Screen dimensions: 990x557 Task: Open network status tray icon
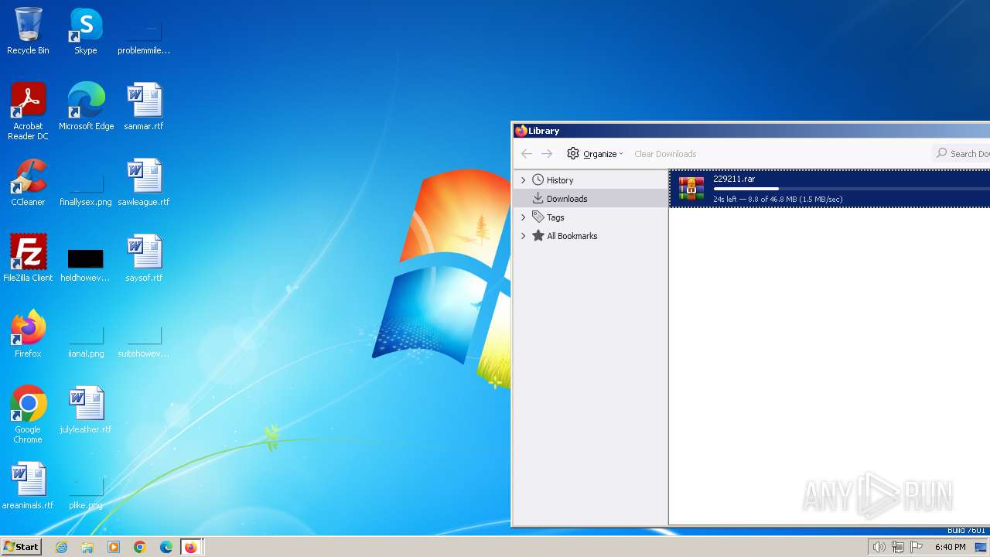pos(898,547)
